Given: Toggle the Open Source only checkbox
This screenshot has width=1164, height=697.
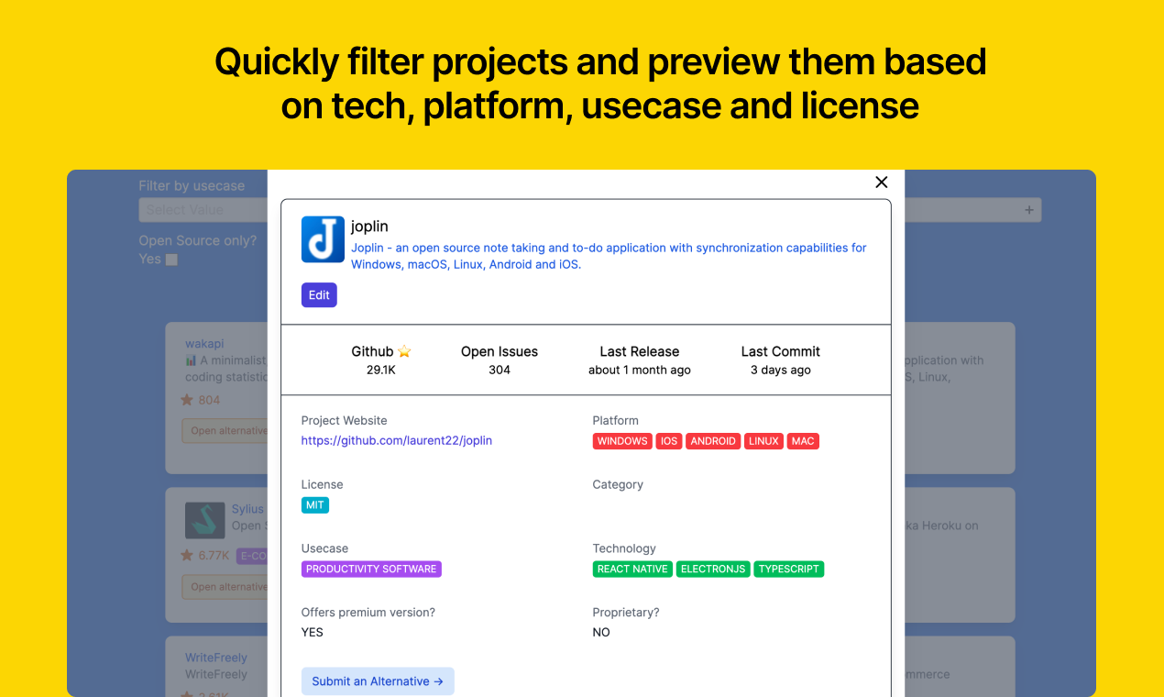Looking at the screenshot, I should [171, 260].
